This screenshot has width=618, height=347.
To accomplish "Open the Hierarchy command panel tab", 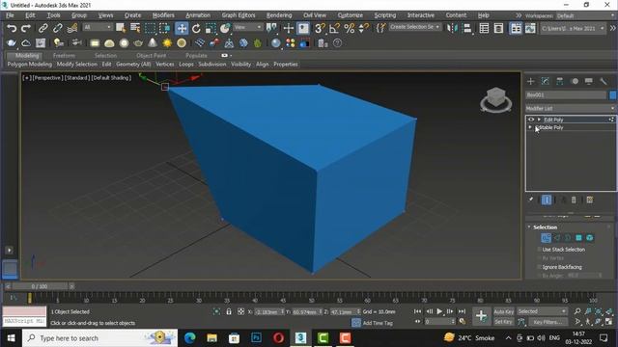I will (x=560, y=81).
